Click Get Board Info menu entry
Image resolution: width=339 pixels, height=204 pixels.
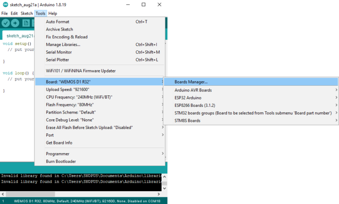tap(59, 143)
